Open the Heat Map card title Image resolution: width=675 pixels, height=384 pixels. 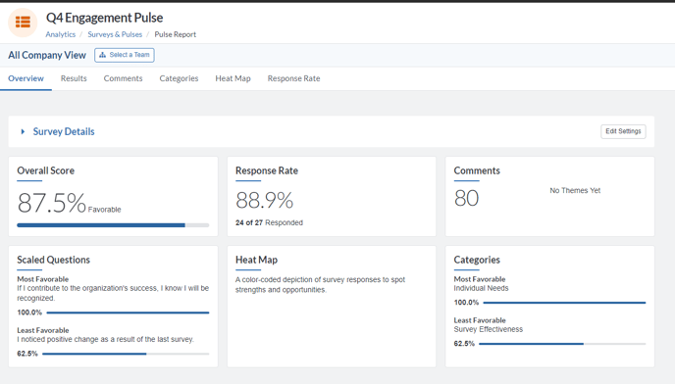click(256, 260)
